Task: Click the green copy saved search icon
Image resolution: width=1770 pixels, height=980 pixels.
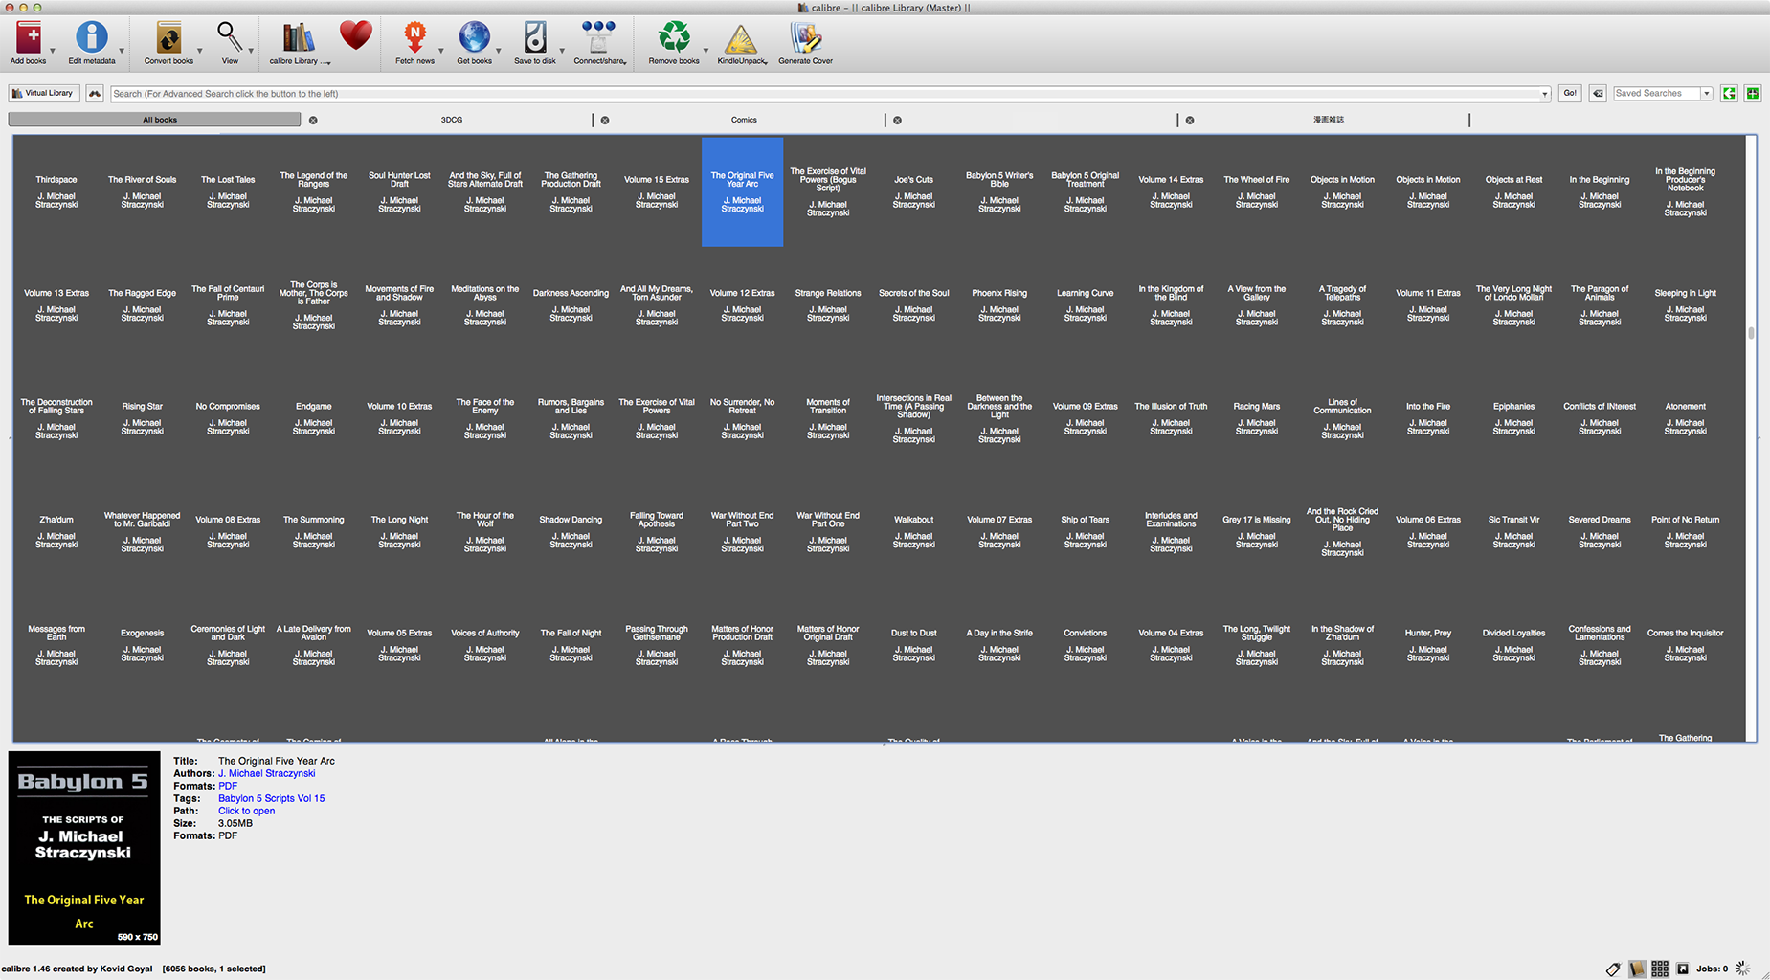Action: pyautogui.click(x=1729, y=93)
